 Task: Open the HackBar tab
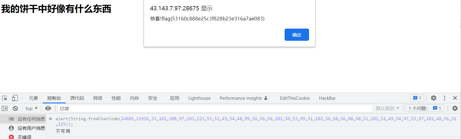click(x=327, y=98)
